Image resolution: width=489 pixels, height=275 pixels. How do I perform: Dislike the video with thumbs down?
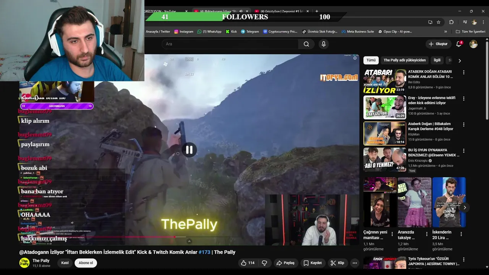click(264, 263)
